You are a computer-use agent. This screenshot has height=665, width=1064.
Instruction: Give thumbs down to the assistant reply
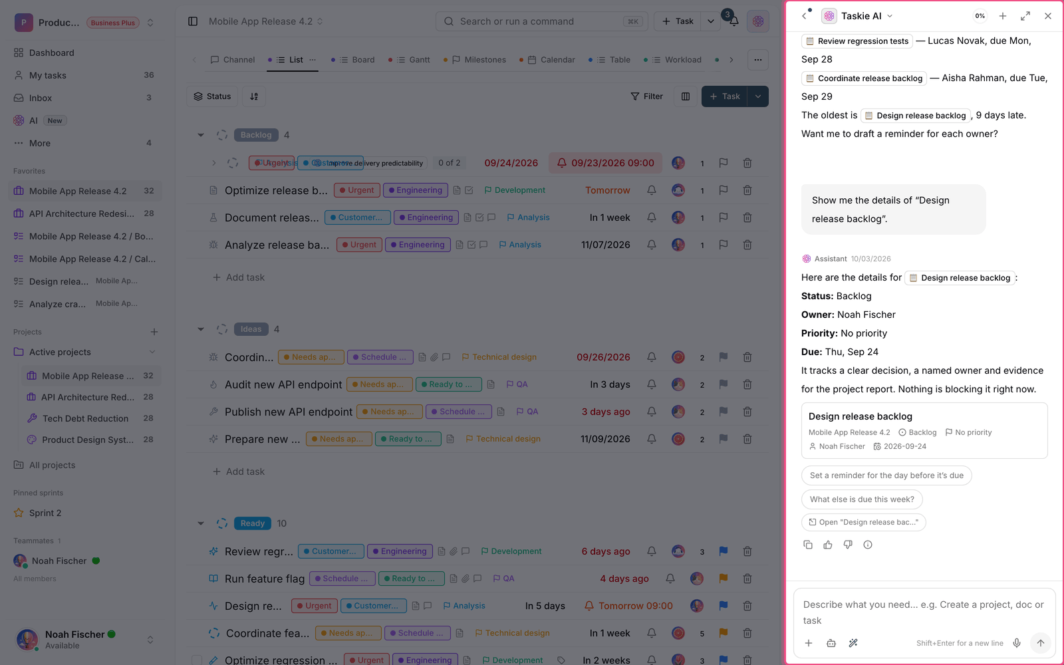coord(848,545)
